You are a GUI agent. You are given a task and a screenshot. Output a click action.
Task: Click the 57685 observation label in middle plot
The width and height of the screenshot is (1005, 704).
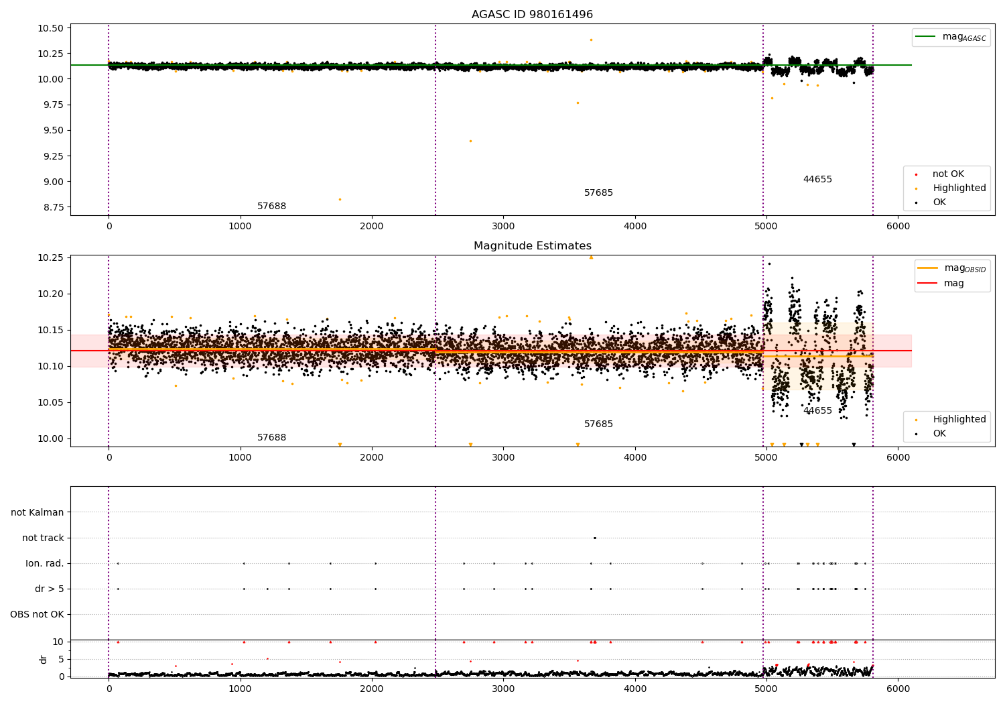(598, 424)
